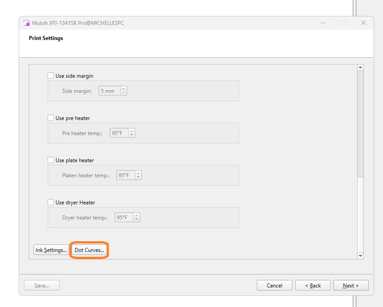
Task: Select the Dryer heater temp field
Action: point(124,218)
